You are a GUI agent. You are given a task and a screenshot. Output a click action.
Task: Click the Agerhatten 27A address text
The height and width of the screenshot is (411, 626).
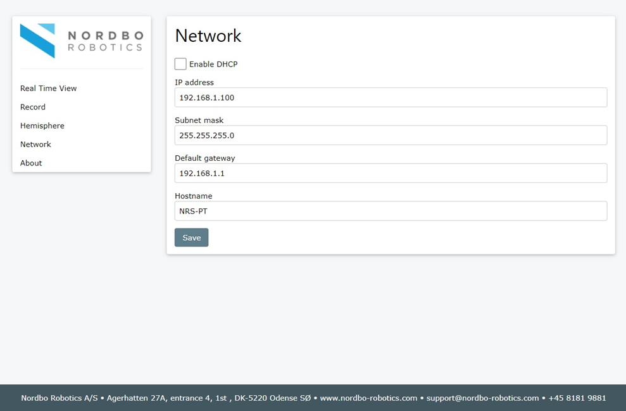tap(209, 398)
